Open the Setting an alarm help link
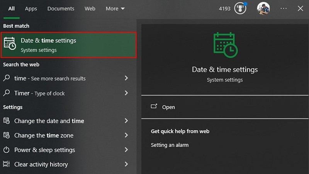Screen dimensions: 309x174 coord(170,145)
